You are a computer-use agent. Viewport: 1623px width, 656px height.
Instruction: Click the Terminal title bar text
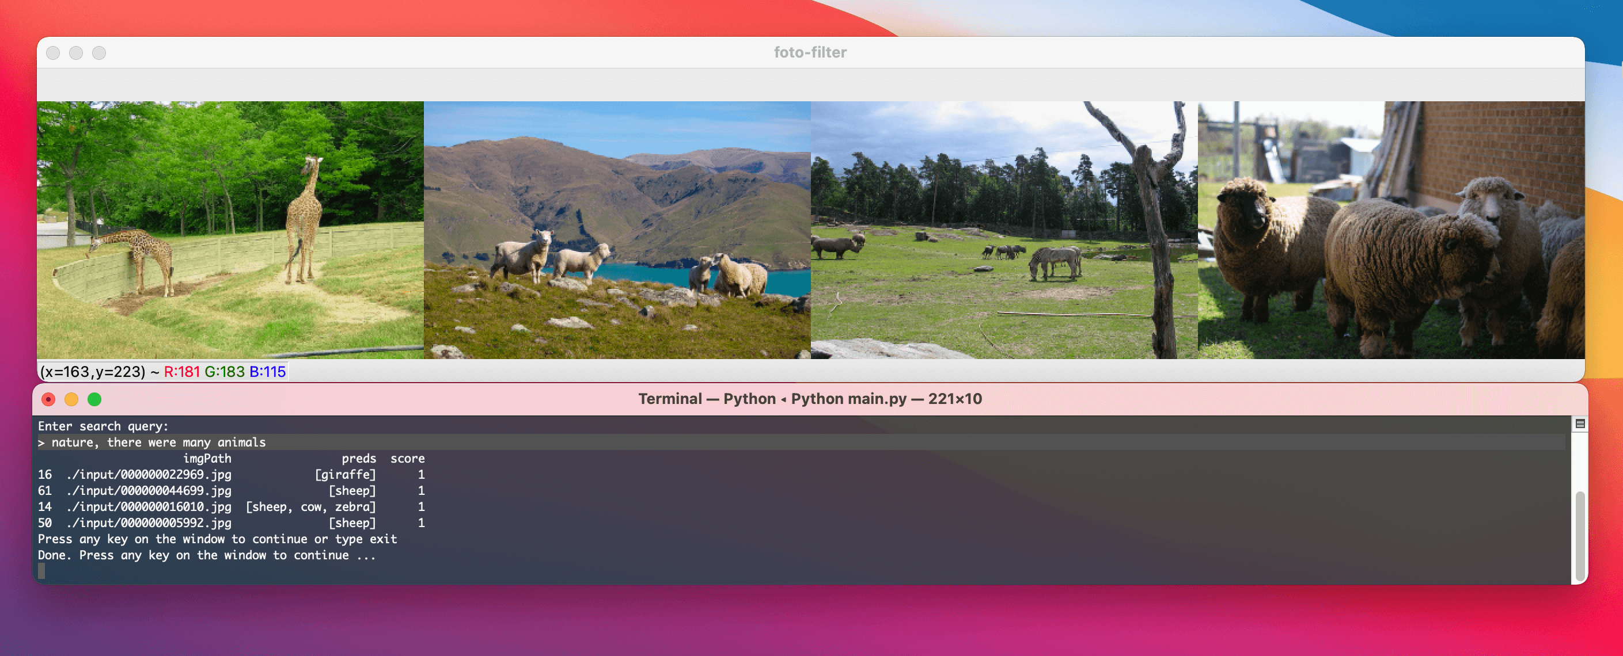pos(810,399)
